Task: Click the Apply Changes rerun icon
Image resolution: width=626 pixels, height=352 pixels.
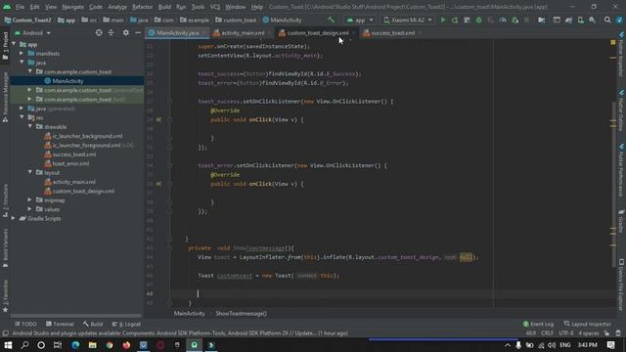Action: 455,20
